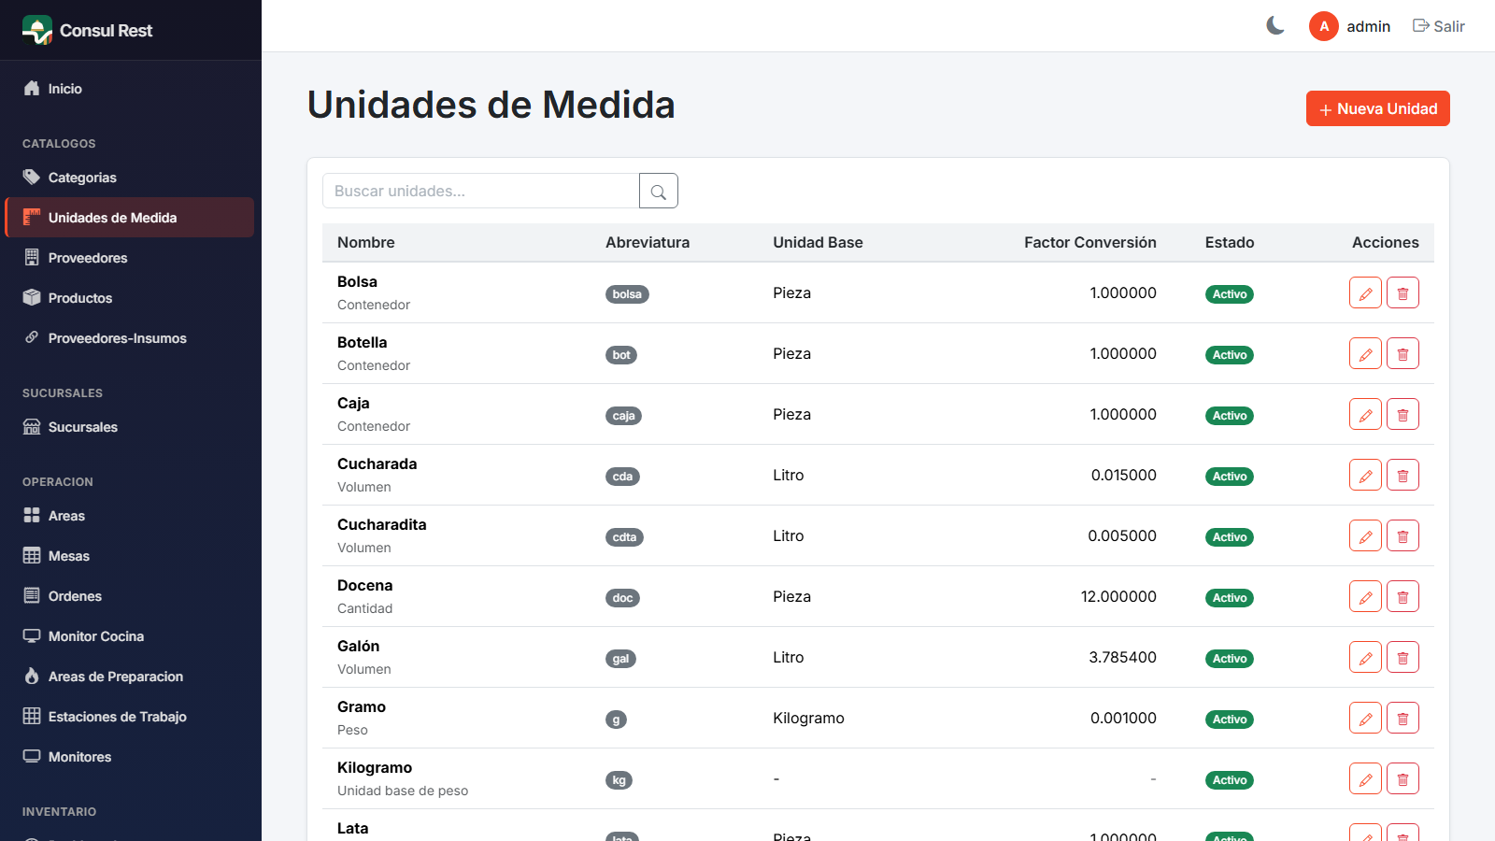Toggle dark mode with the moon icon

click(x=1275, y=26)
